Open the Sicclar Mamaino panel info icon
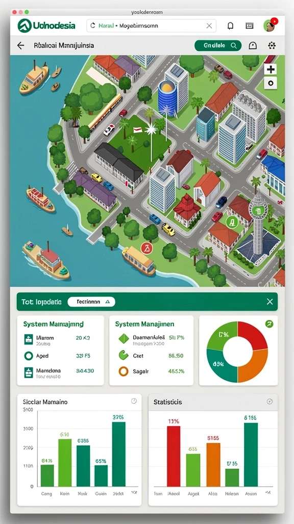 (x=134, y=401)
